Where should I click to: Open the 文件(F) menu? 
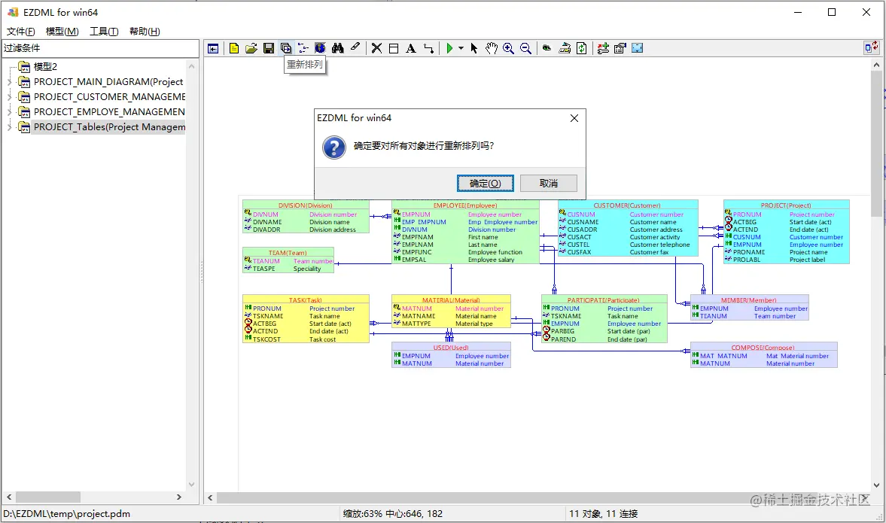pos(21,32)
